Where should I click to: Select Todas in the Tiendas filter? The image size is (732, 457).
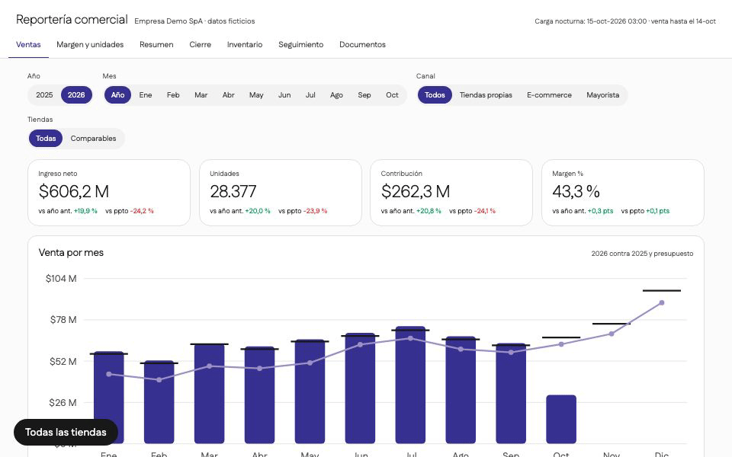click(x=46, y=139)
